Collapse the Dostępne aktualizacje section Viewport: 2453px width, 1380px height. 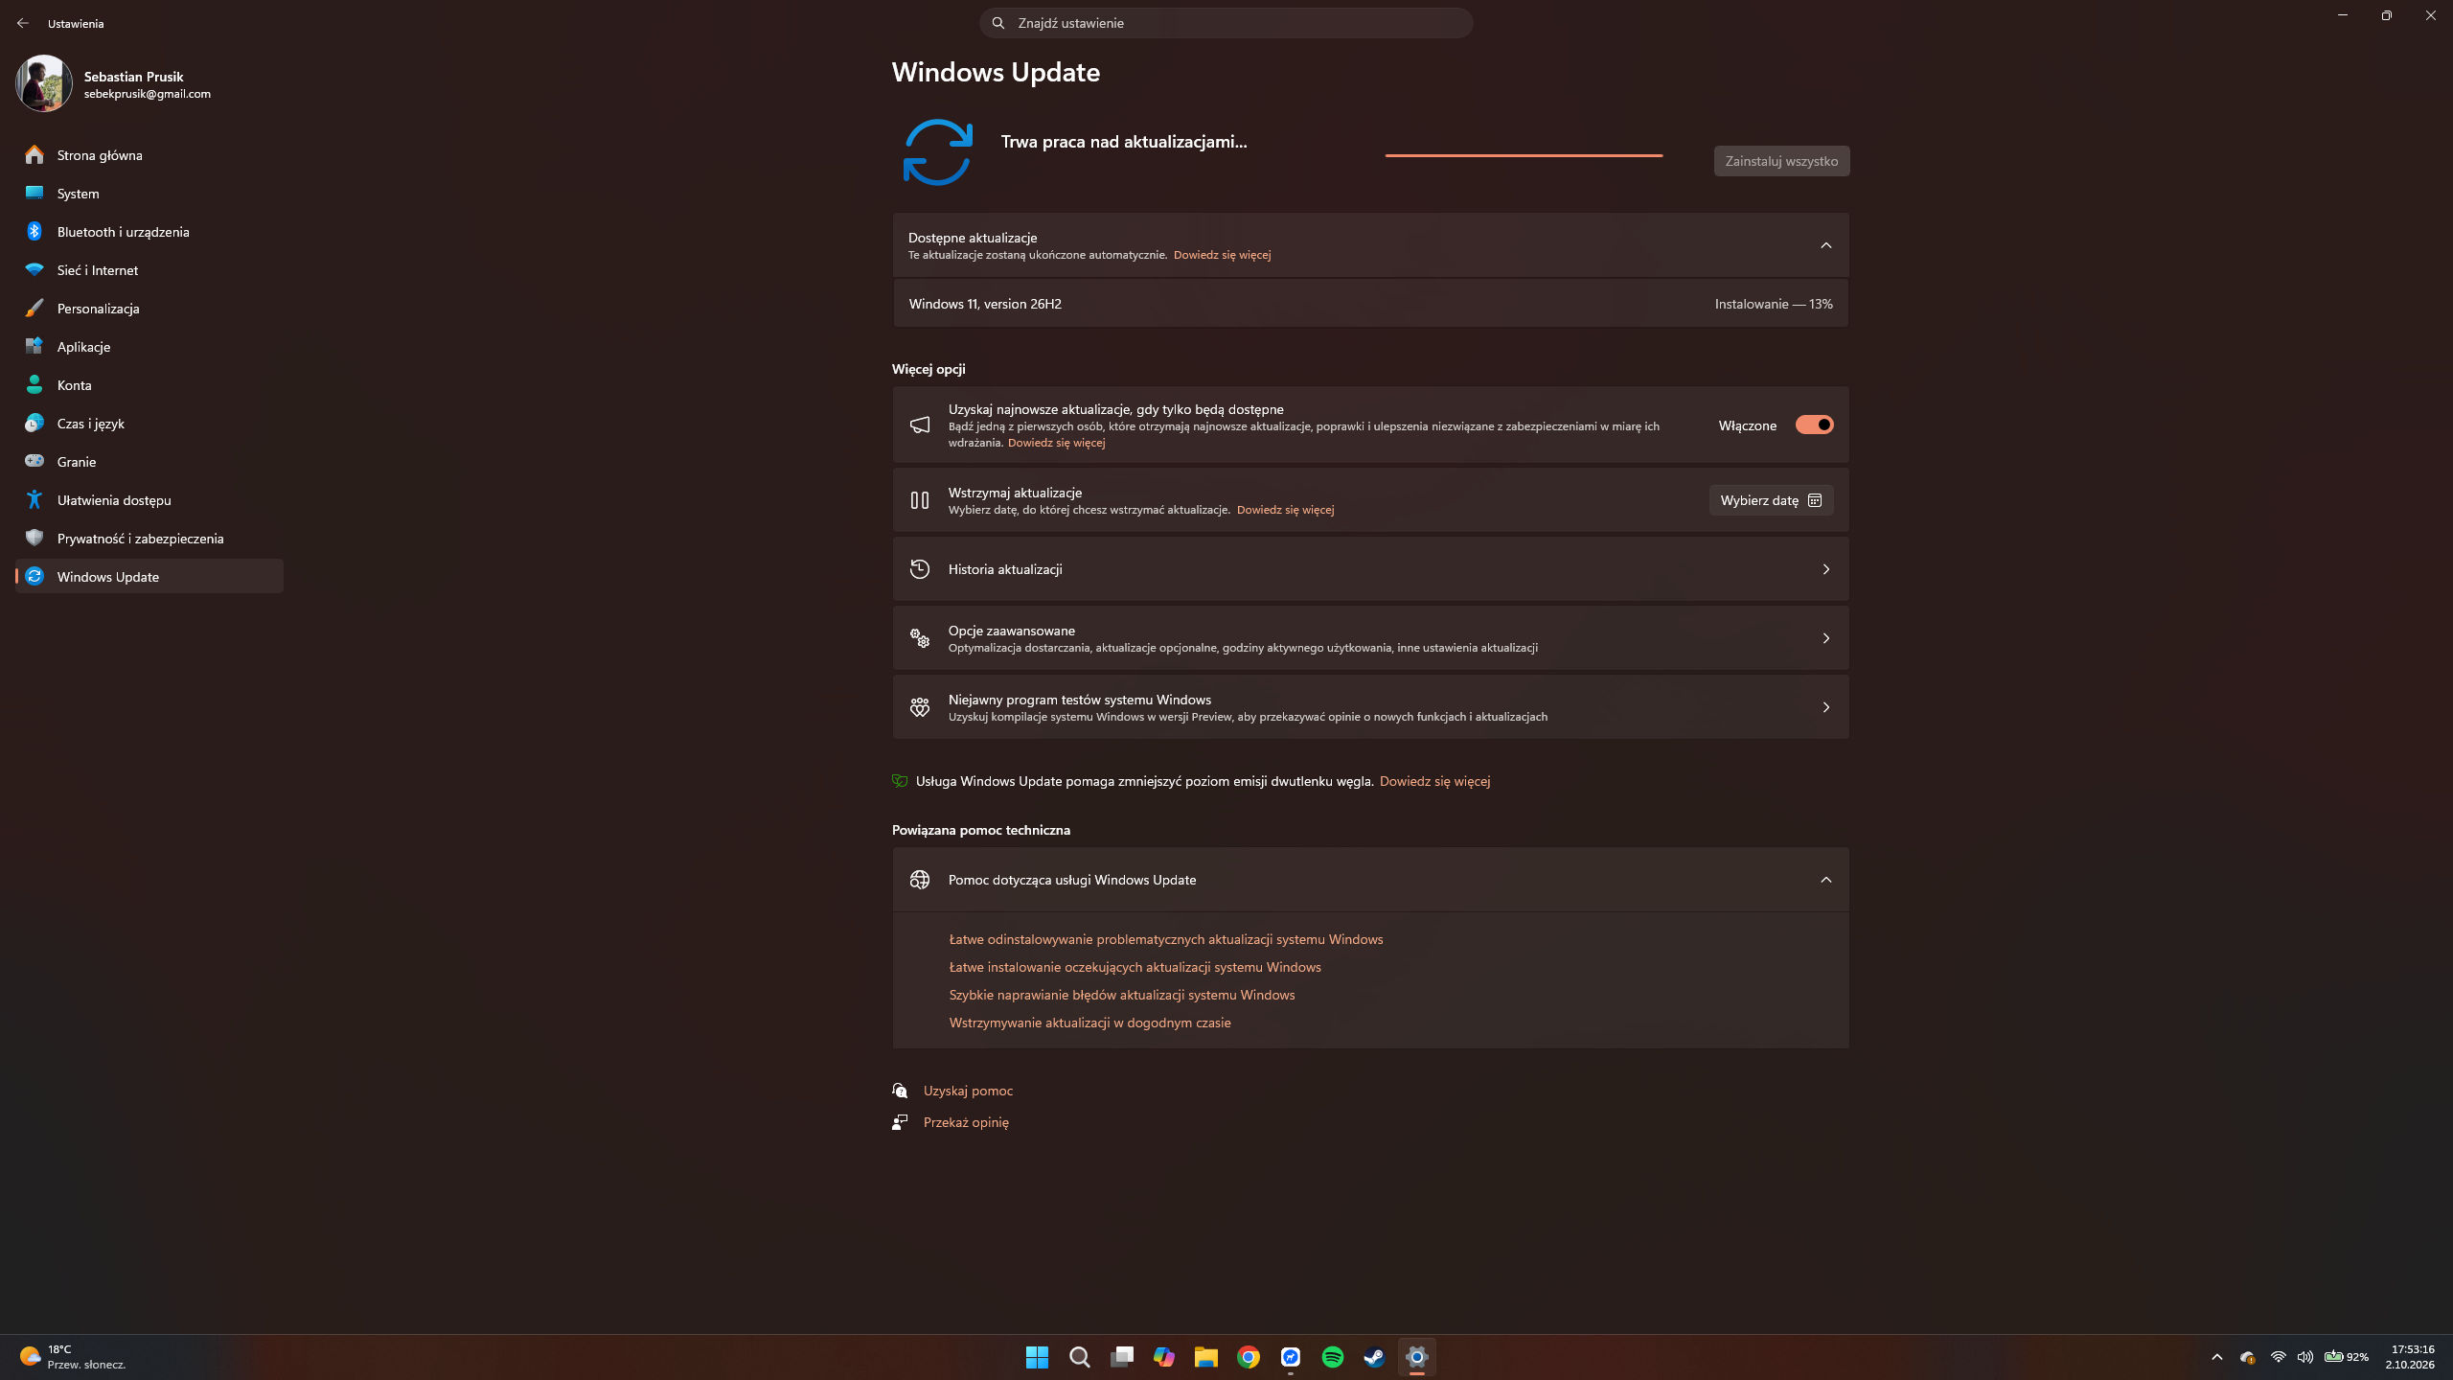click(1825, 245)
